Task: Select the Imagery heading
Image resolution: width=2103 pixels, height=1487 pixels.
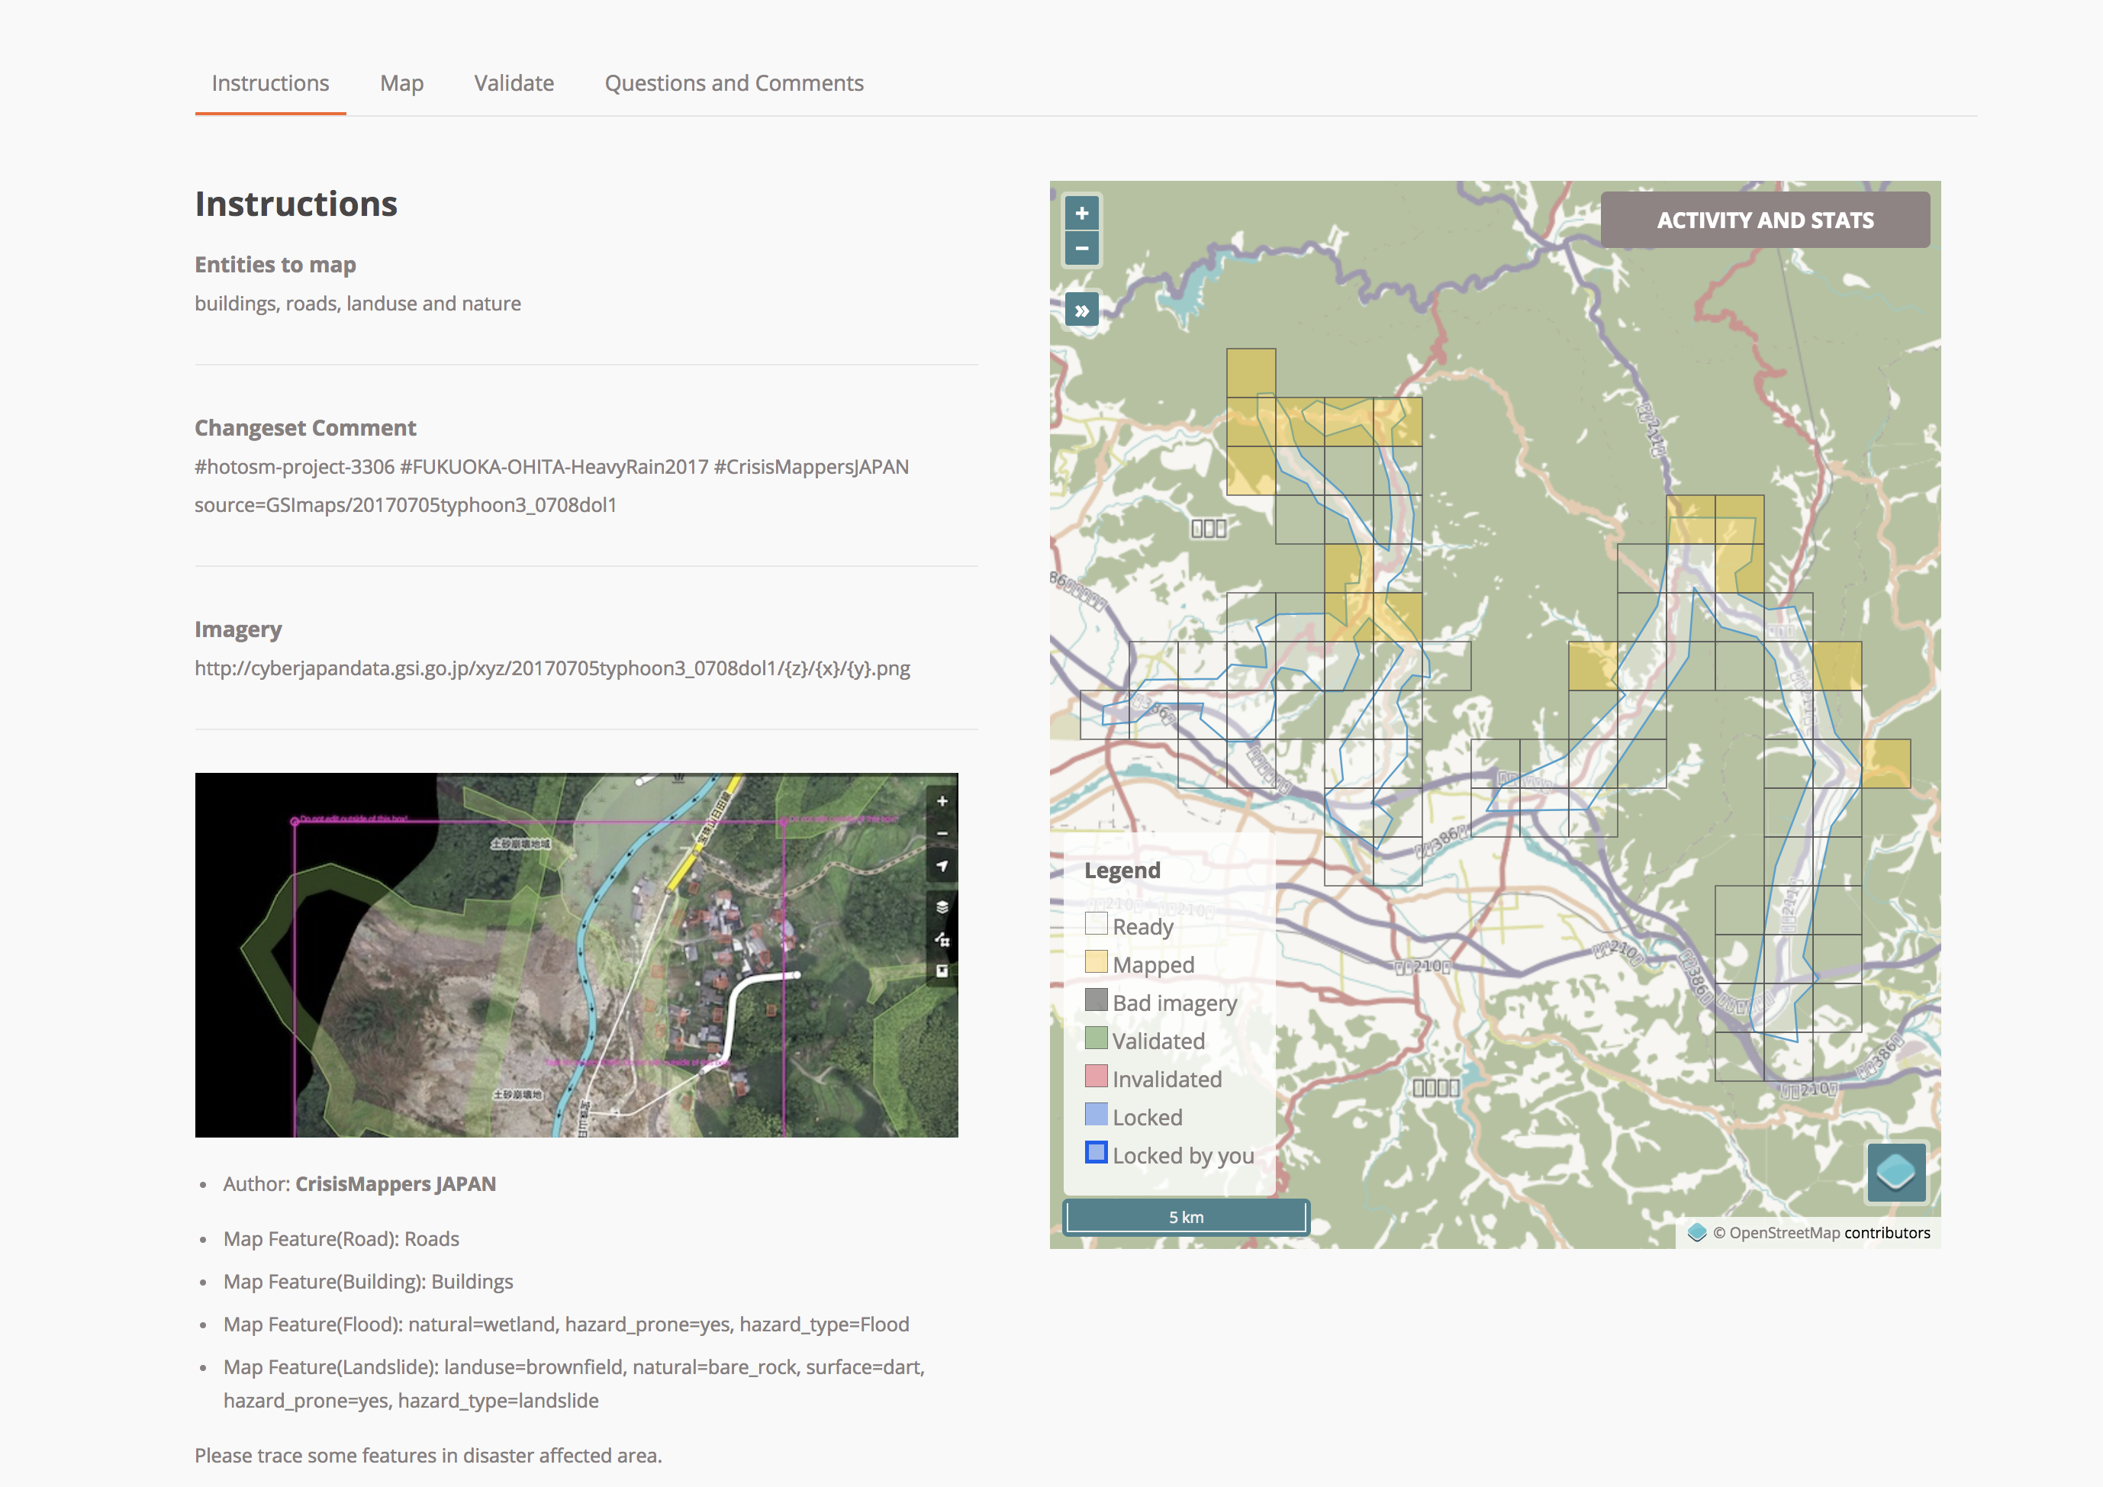Action: click(x=238, y=630)
